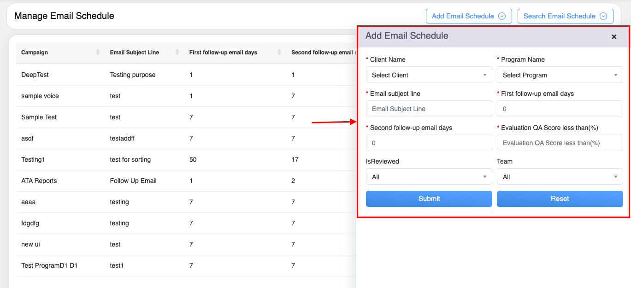Click the Second follow-up email days field

(x=429, y=143)
